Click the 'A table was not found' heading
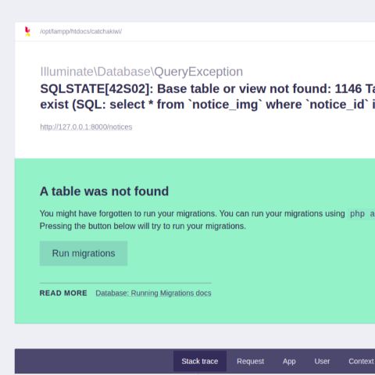375x375 pixels. click(104, 191)
